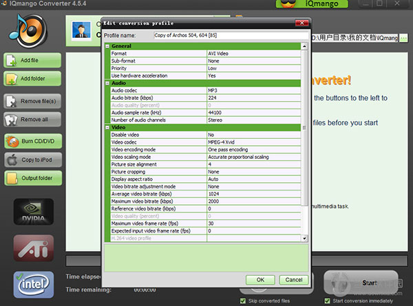This screenshot has width=413, height=306.
Task: Click the profile avatar thumbnail
Action: pyautogui.click(x=81, y=30)
